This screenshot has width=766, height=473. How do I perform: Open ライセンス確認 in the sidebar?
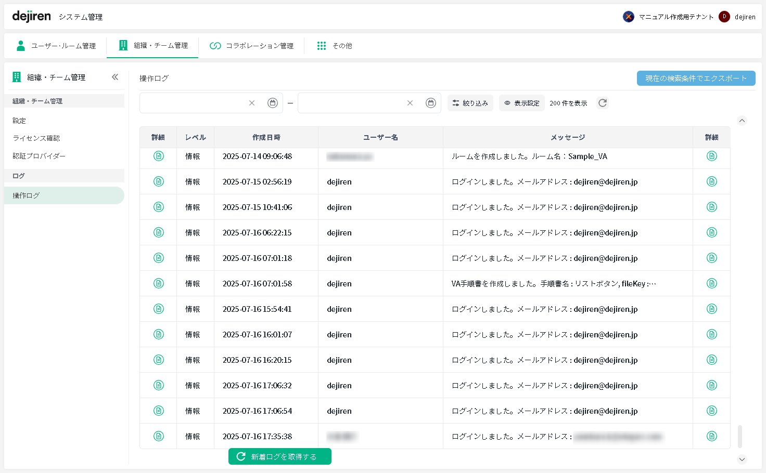point(36,138)
